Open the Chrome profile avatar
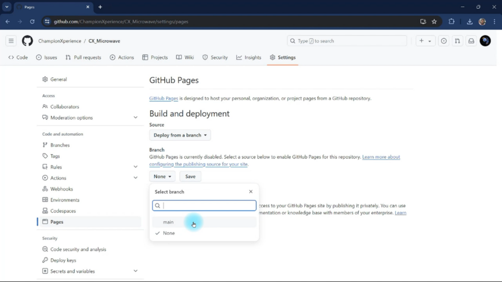Viewport: 502px width, 282px height. point(482,22)
